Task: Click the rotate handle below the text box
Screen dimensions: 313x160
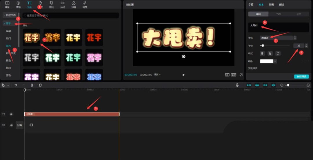Action: [184, 57]
